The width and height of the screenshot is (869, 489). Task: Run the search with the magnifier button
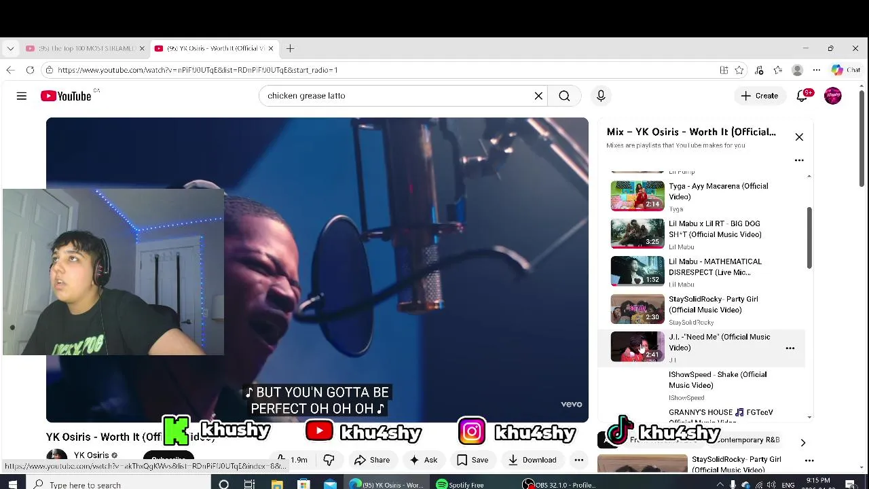click(x=564, y=96)
